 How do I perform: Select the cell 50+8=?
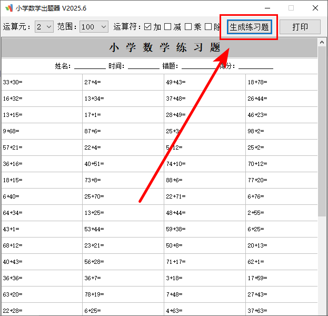tap(205, 245)
